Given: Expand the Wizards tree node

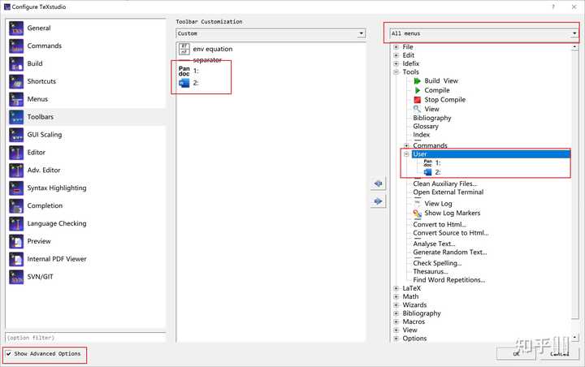Looking at the screenshot, I should click(x=396, y=305).
